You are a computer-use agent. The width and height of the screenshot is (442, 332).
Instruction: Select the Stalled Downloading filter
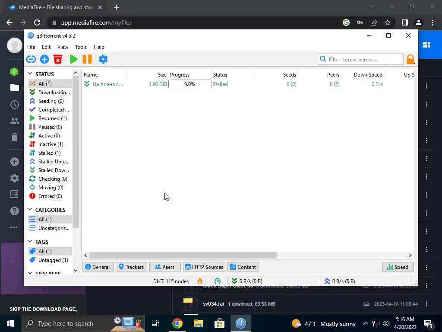(x=50, y=170)
